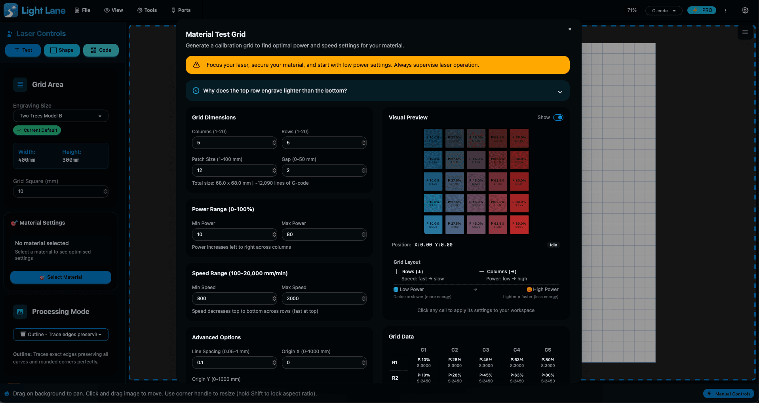Select the bottom-right red P:80% preview cell

click(x=519, y=225)
